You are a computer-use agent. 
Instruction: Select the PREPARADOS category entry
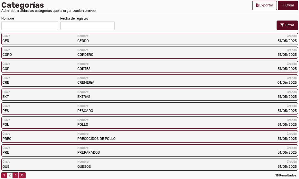pos(149,150)
